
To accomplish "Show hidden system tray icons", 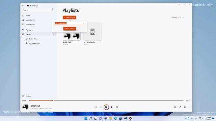I will 186,118.
